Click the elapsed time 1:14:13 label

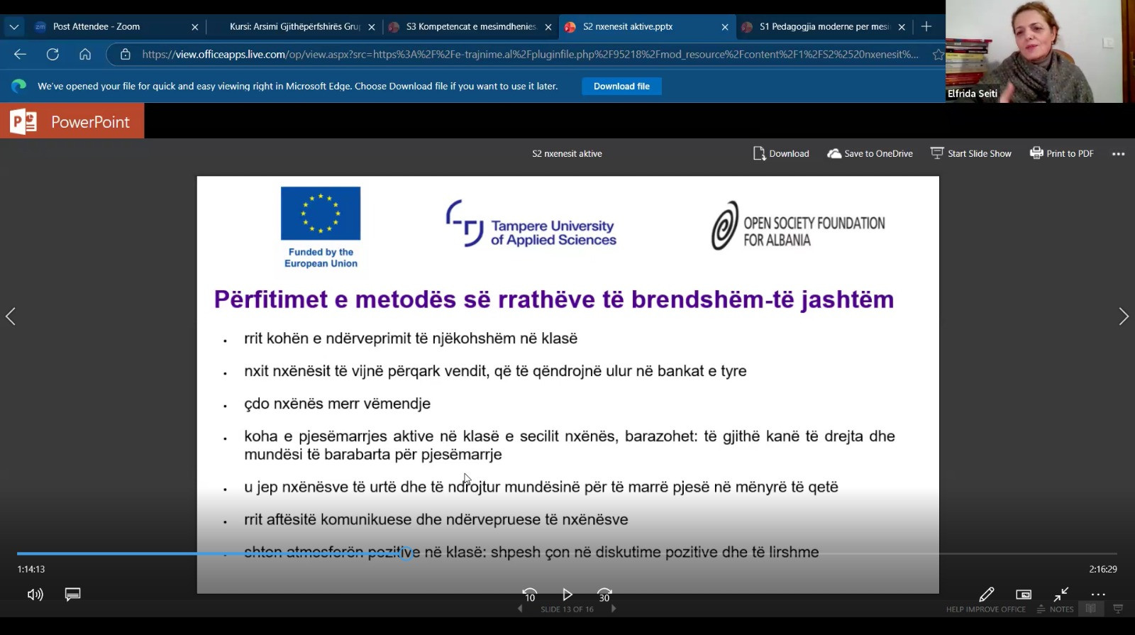(31, 569)
